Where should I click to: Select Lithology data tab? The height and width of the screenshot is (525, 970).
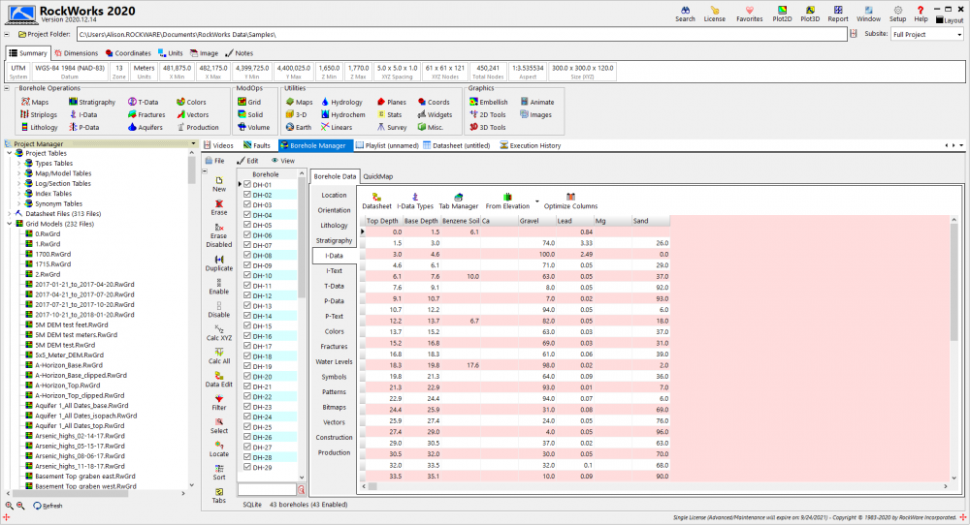pyautogui.click(x=334, y=226)
